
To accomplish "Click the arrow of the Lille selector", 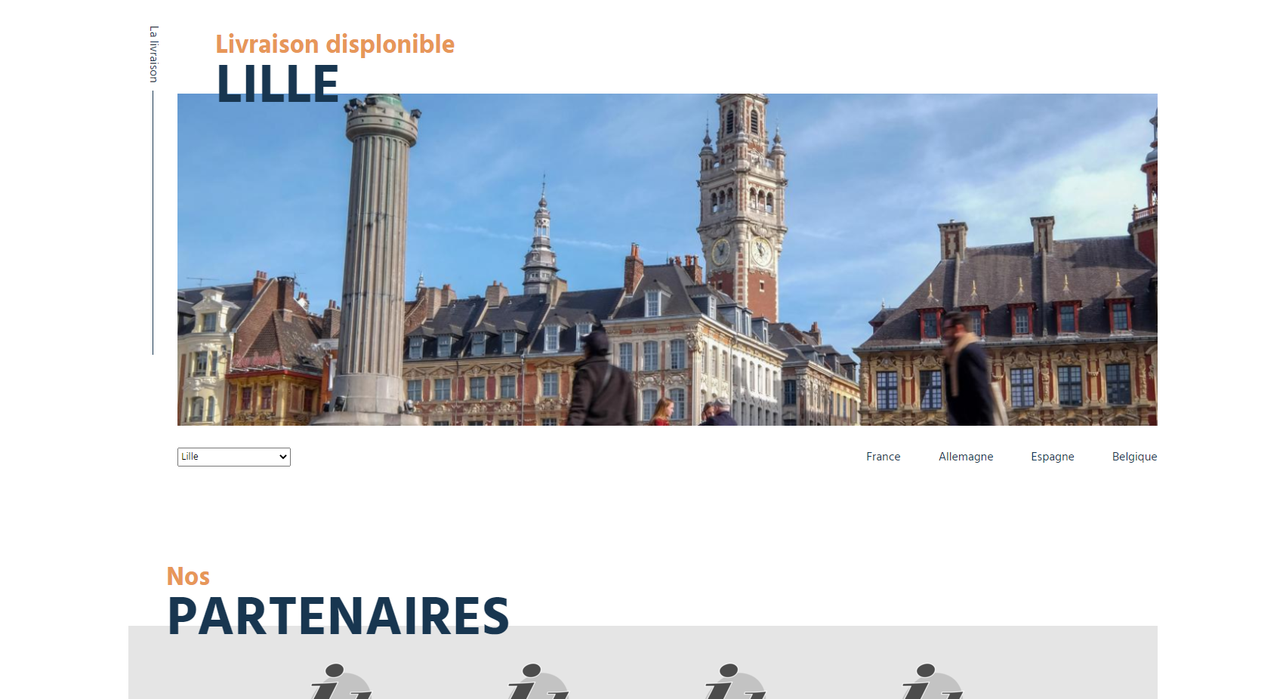I will [283, 457].
